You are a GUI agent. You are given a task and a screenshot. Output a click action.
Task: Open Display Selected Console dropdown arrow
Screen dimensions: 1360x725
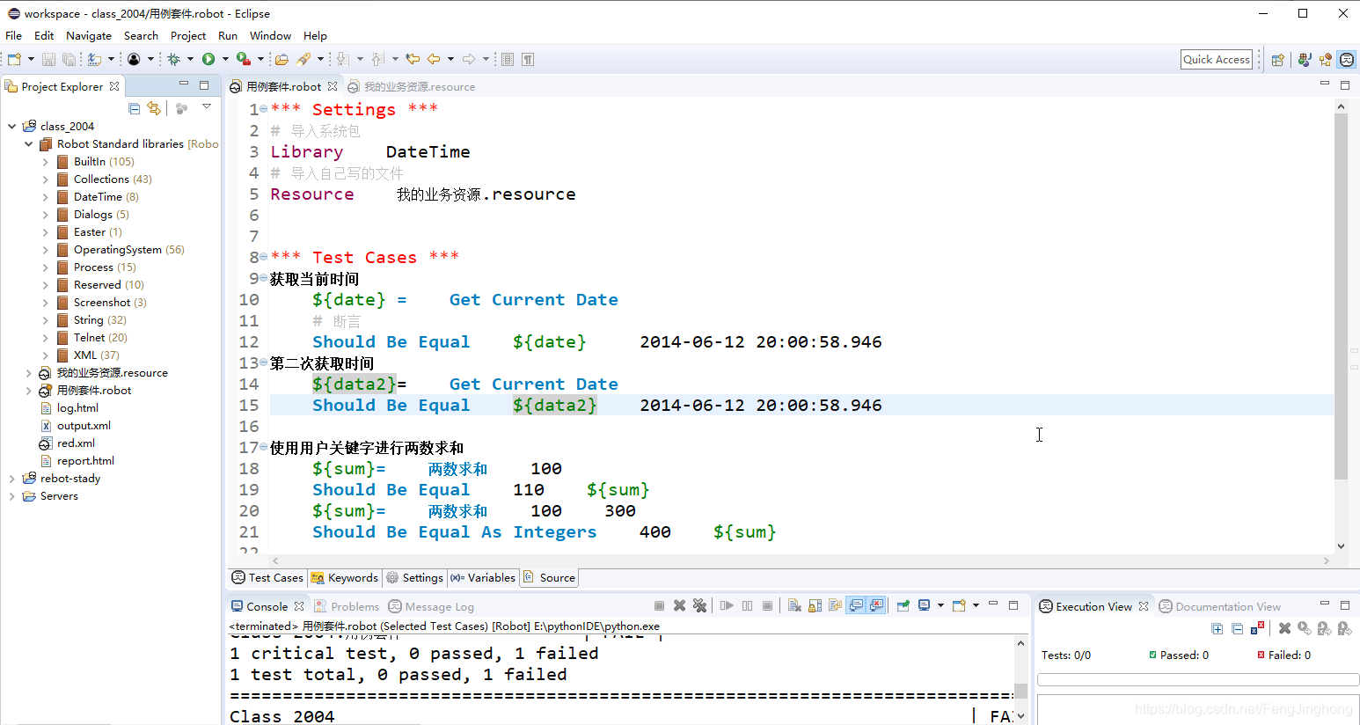(x=940, y=605)
